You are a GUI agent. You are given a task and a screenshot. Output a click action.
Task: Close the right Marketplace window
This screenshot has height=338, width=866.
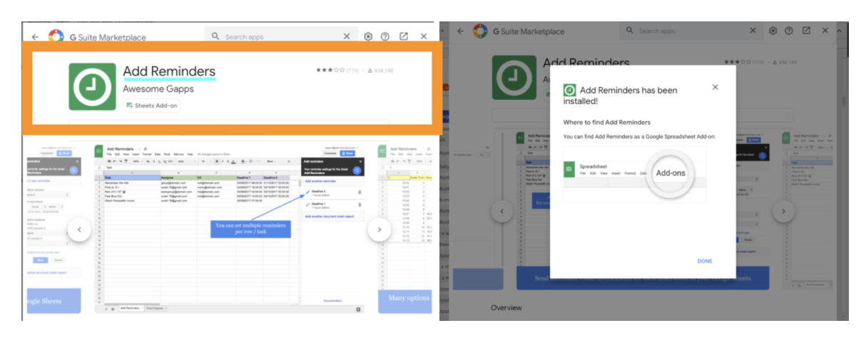(x=825, y=31)
